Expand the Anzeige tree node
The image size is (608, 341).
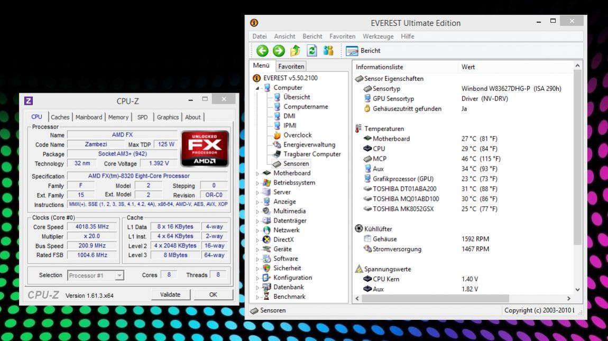[257, 202]
